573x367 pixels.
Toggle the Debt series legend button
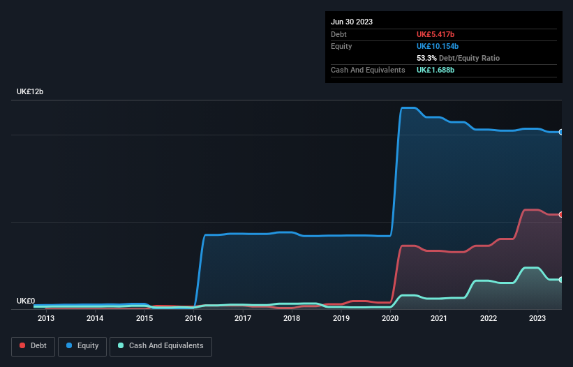pos(34,346)
